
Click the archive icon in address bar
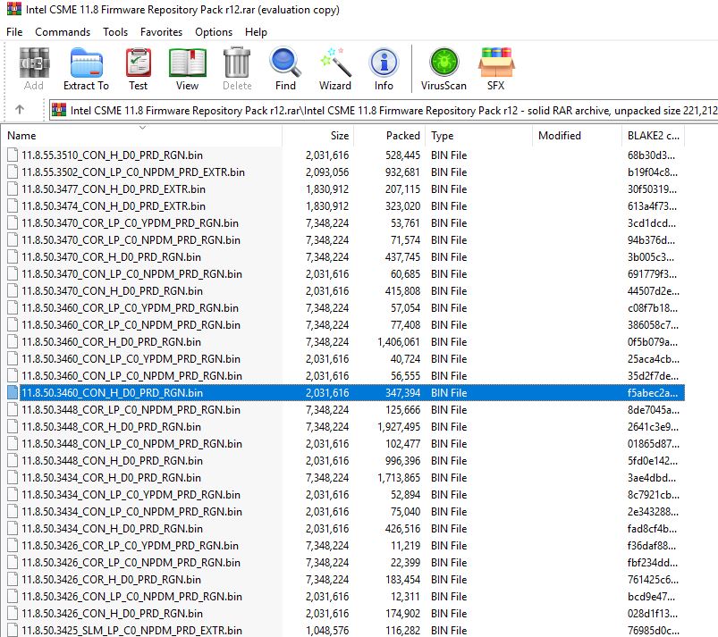pos(59,110)
